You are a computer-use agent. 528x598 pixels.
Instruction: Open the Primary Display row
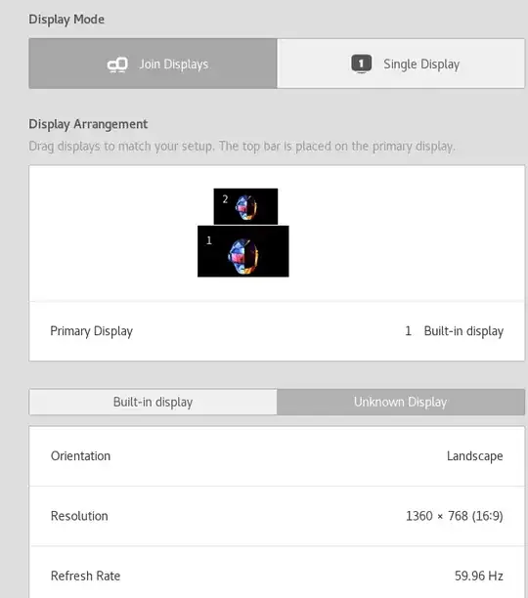point(277,331)
